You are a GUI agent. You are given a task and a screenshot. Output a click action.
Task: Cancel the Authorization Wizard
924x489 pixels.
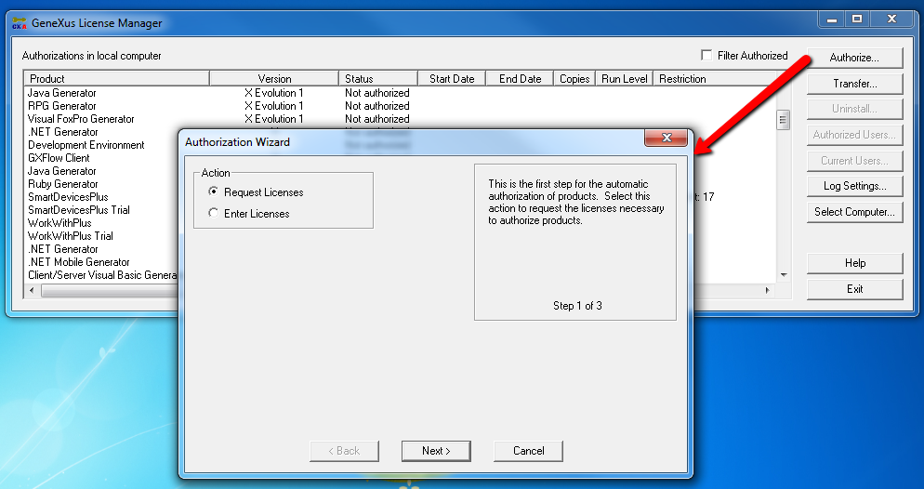[x=529, y=451]
